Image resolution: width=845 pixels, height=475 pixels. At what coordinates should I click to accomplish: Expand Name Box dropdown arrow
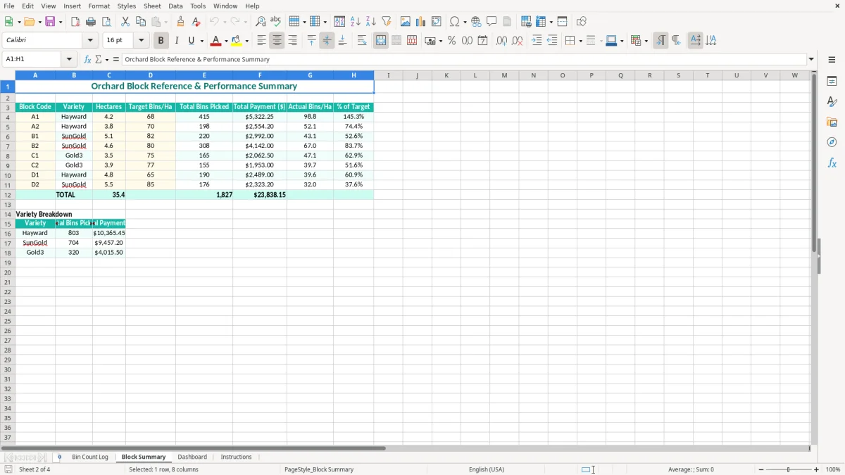[x=69, y=60]
